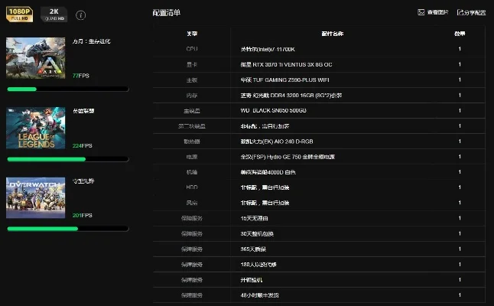
Task: Select the 201FPS value text
Action: pos(83,215)
